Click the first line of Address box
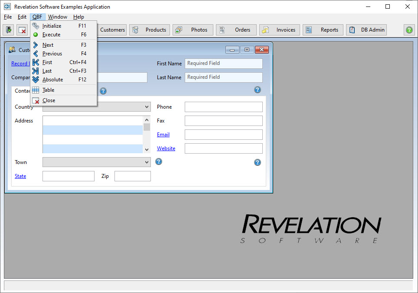Viewport: 418px width, 293px height. [93, 121]
